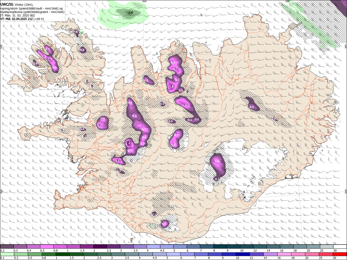Click the dark blue rain swatch between 10 and 12
The height and width of the screenshot is (260, 347).
pos(242,254)
